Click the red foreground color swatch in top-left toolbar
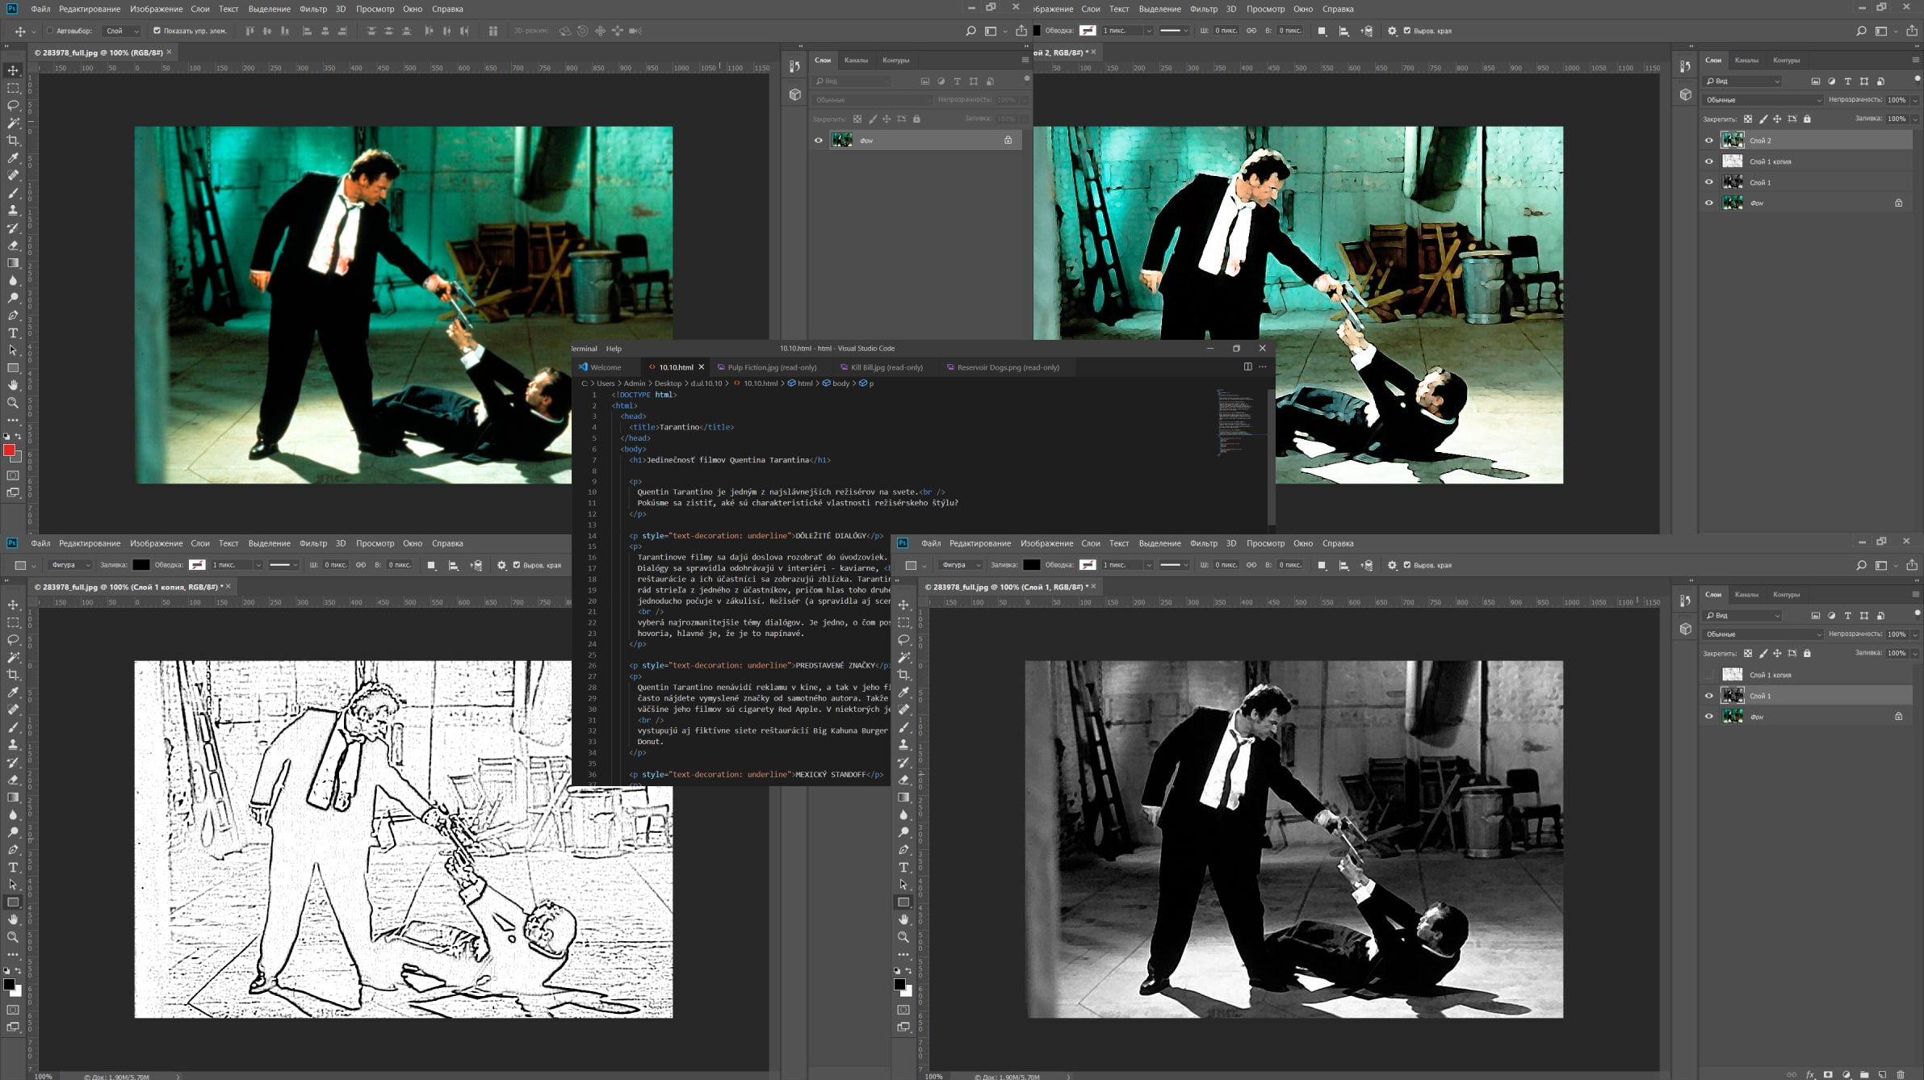 pos(9,450)
